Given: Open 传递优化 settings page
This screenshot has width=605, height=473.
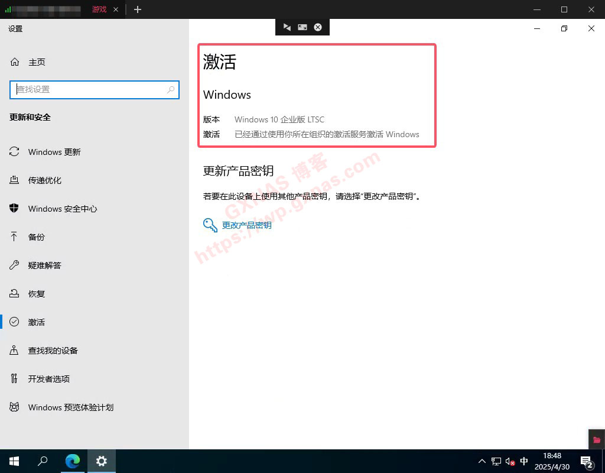Looking at the screenshot, I should [44, 180].
